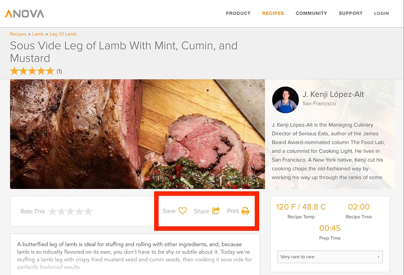This screenshot has width=404, height=275.
Task: Open the Support page
Action: 350,13
